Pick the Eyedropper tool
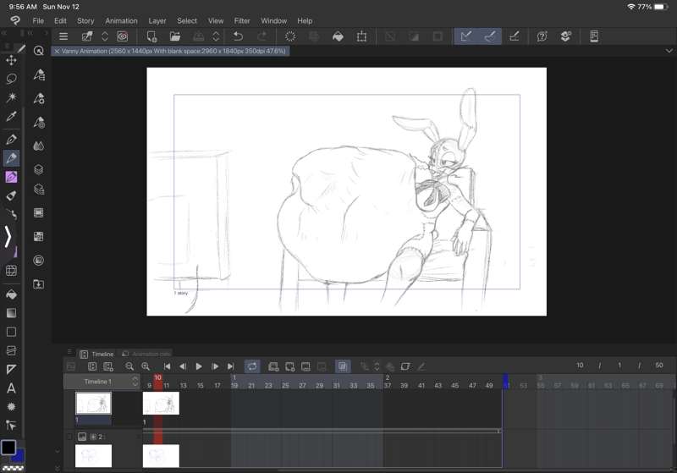 [x=12, y=117]
